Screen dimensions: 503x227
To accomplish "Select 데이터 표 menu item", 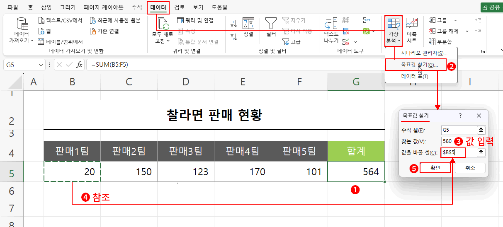I will point(421,77).
